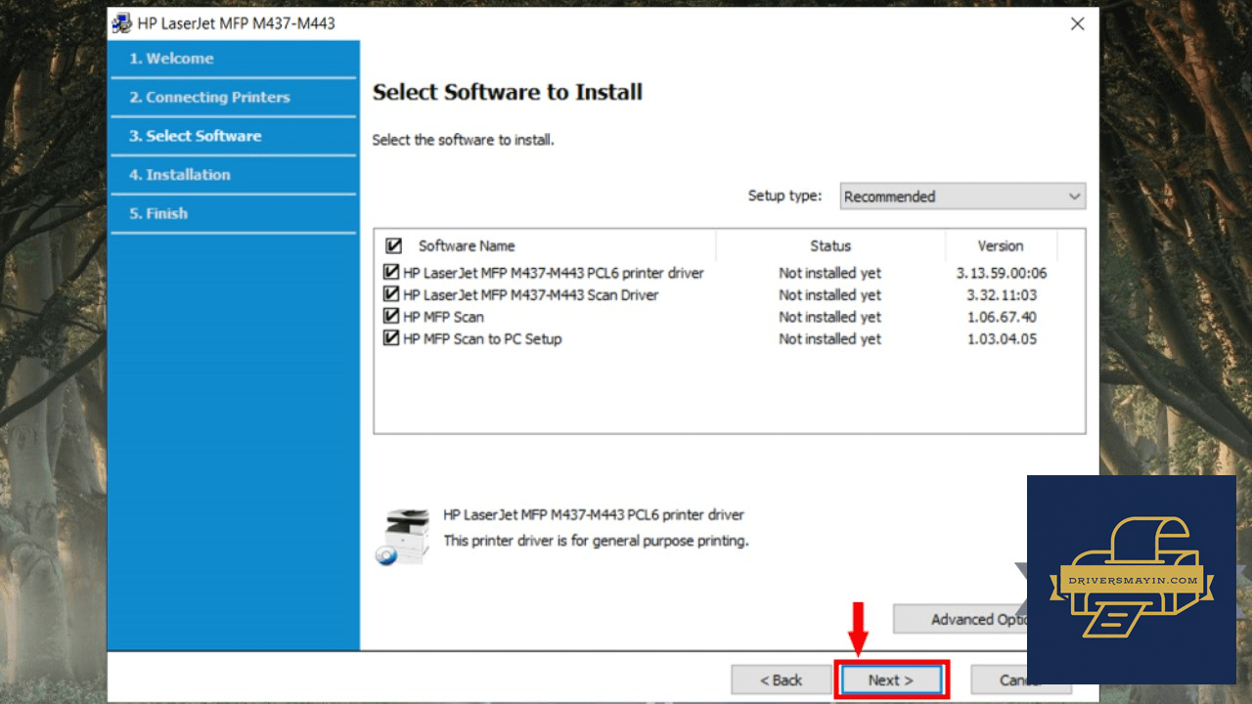Sort by the Version column header
This screenshot has width=1252, height=704.
pos(1001,246)
